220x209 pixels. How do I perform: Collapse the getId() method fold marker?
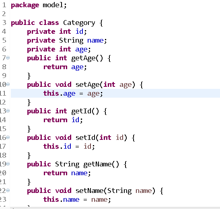(x=8, y=111)
